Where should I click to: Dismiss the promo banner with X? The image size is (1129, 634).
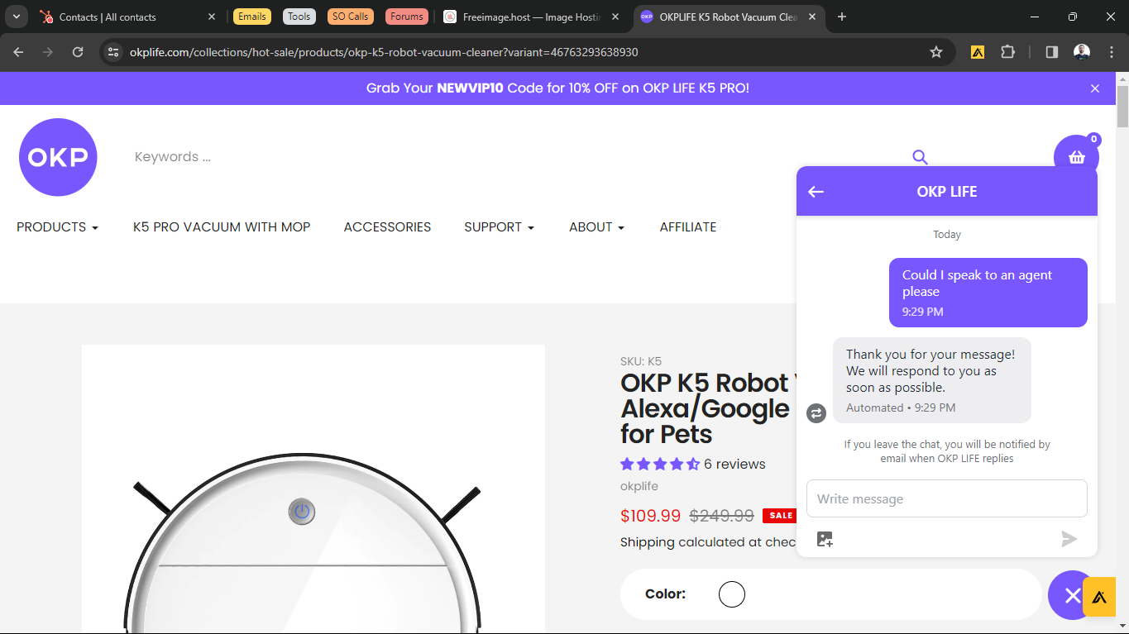[1095, 88]
